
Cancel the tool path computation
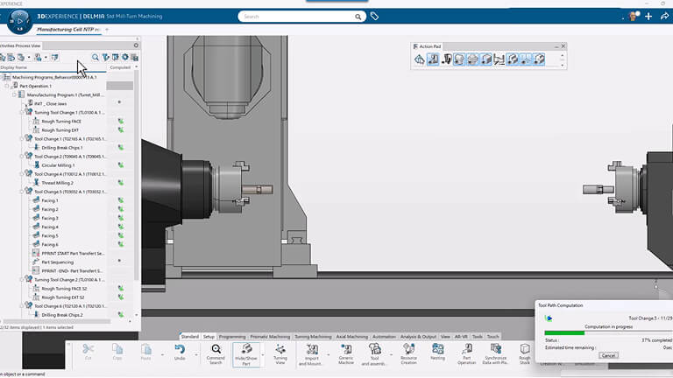click(x=609, y=355)
